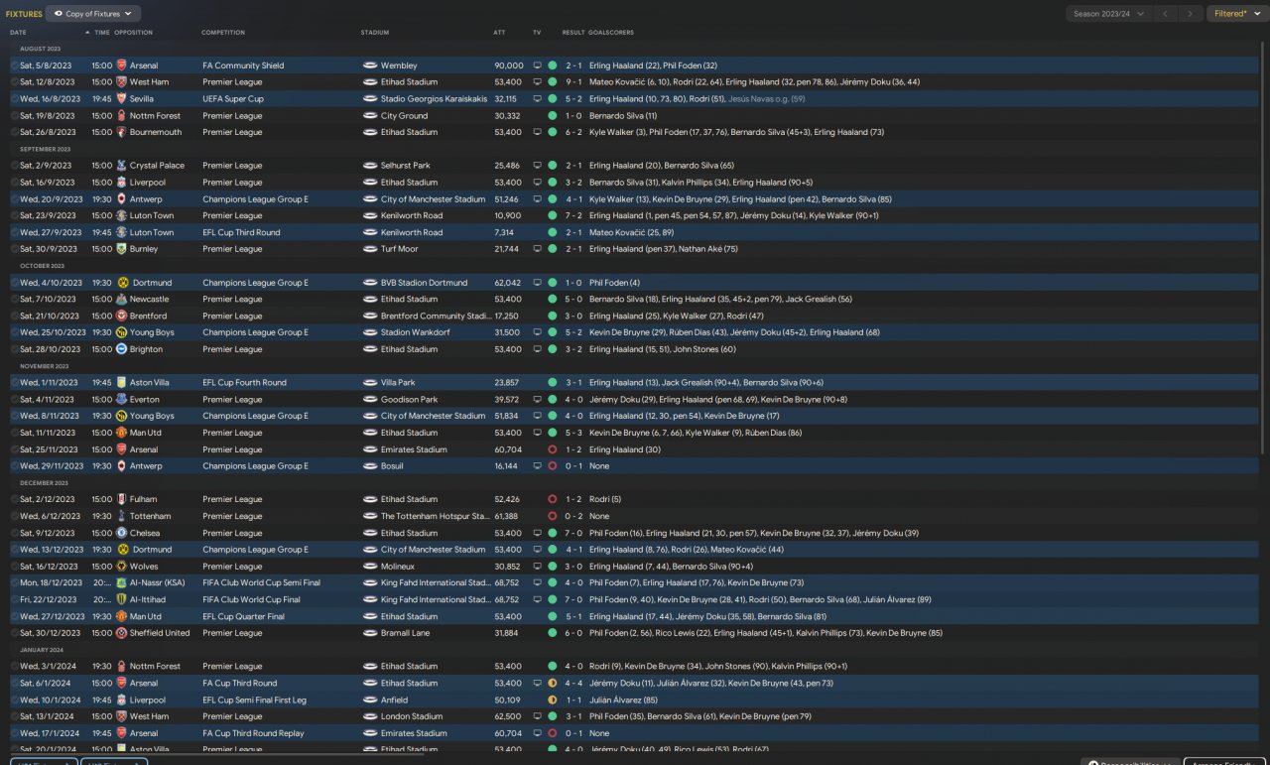Viewport: 1270px width, 765px height.
Task: Click the Arsenal crest in the Community Shield row
Action: click(x=122, y=65)
